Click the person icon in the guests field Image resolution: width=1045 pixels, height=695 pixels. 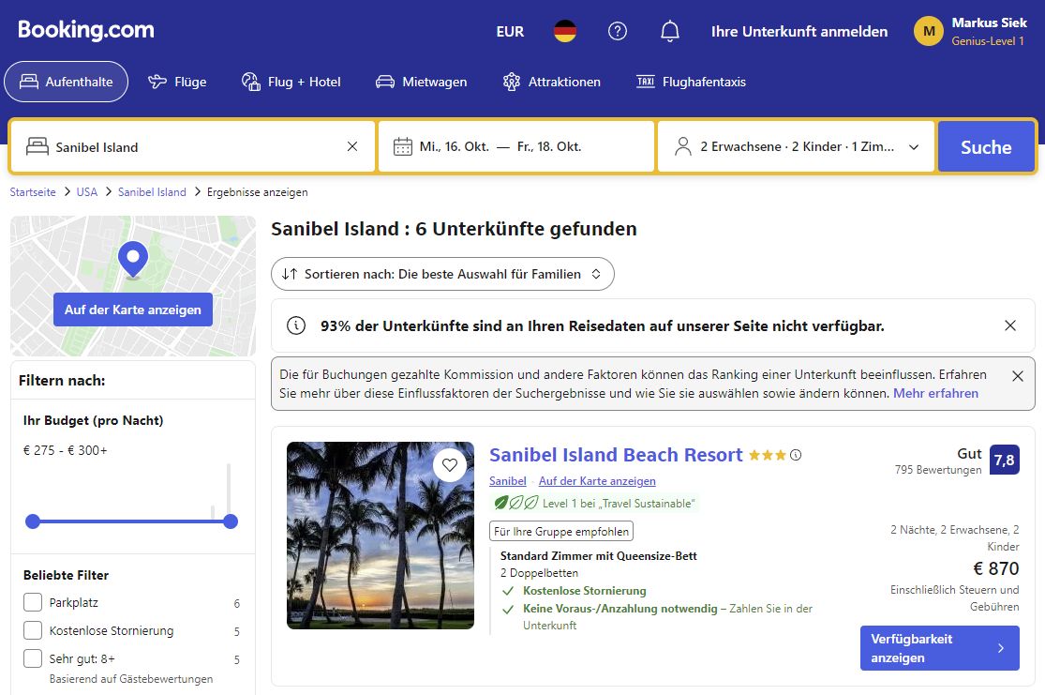pos(683,146)
